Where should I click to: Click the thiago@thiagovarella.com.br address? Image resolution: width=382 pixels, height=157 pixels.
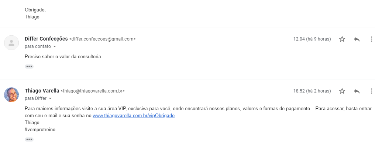(93, 91)
